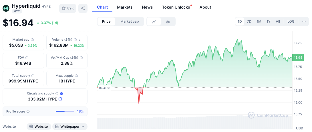Image resolution: width=312 pixels, height=132 pixels.
Task: Select the 1D time range
Action: point(240,21)
